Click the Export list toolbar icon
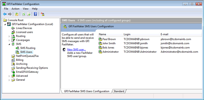Screen dimensions: 204x100 click(29, 14)
